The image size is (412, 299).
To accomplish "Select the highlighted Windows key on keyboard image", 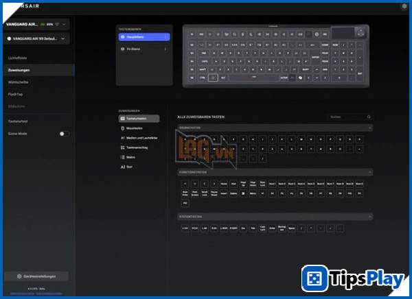I will point(213,77).
